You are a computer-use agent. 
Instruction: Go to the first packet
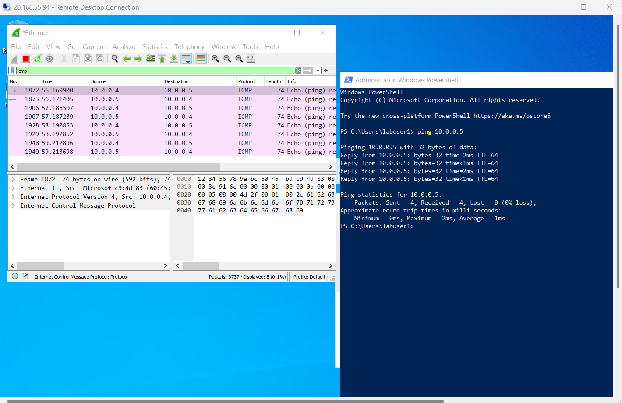162,58
